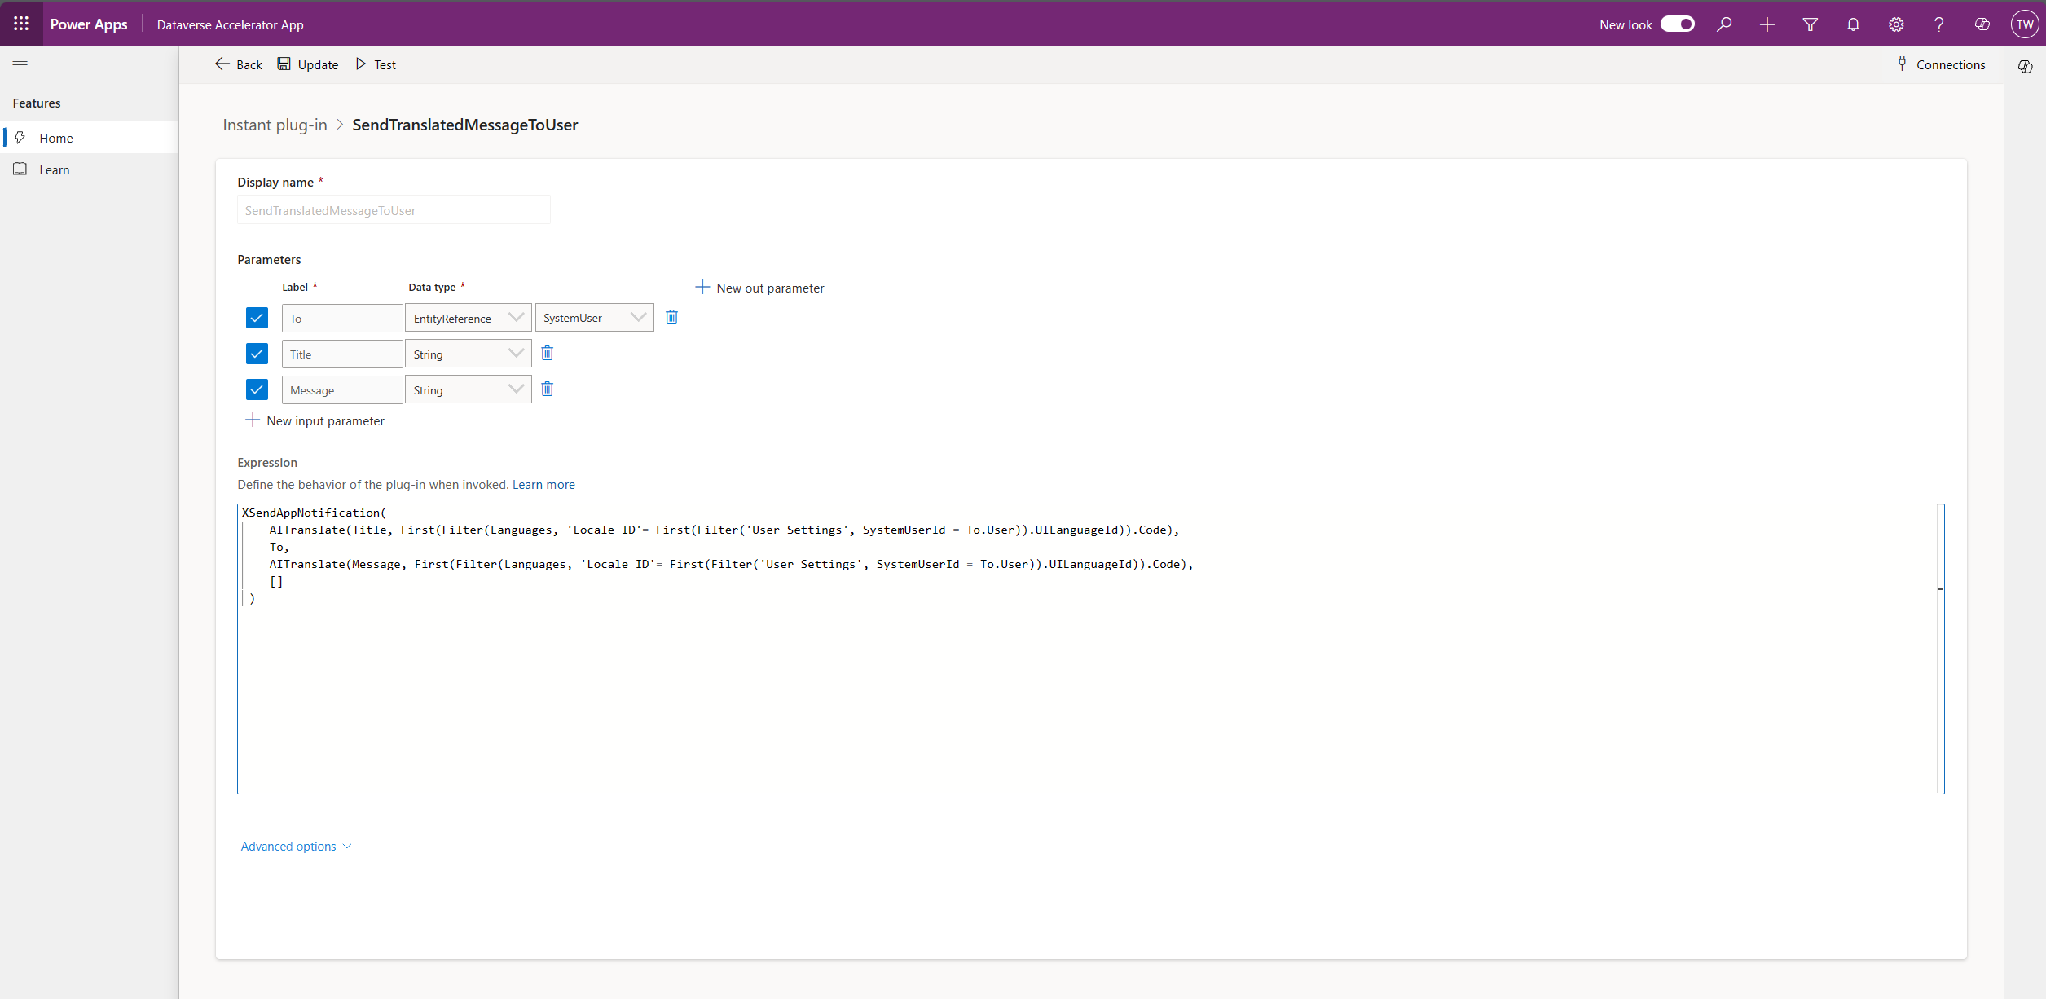Click the Back button
Screen dimensions: 2046x999
239,64
